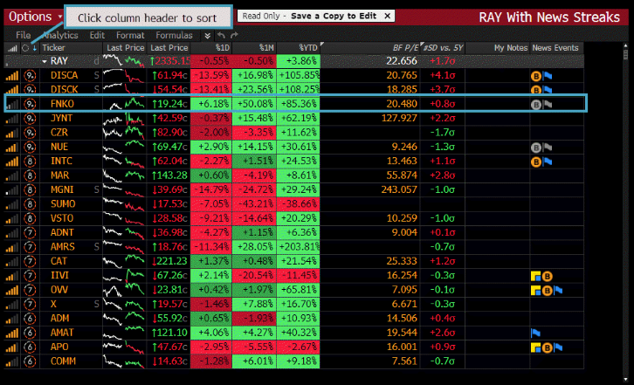Click the blue flag in DISCA row
Image resolution: width=634 pixels, height=385 pixels.
548,76
